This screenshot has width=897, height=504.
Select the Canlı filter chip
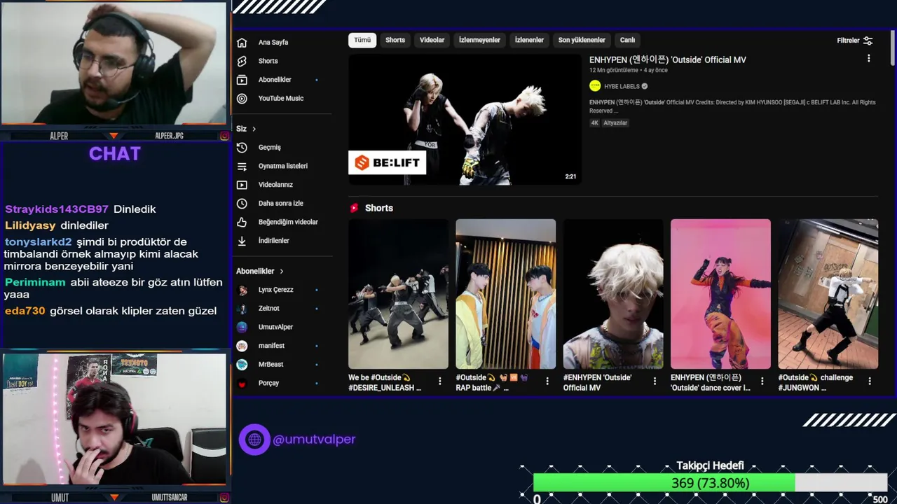[627, 40]
